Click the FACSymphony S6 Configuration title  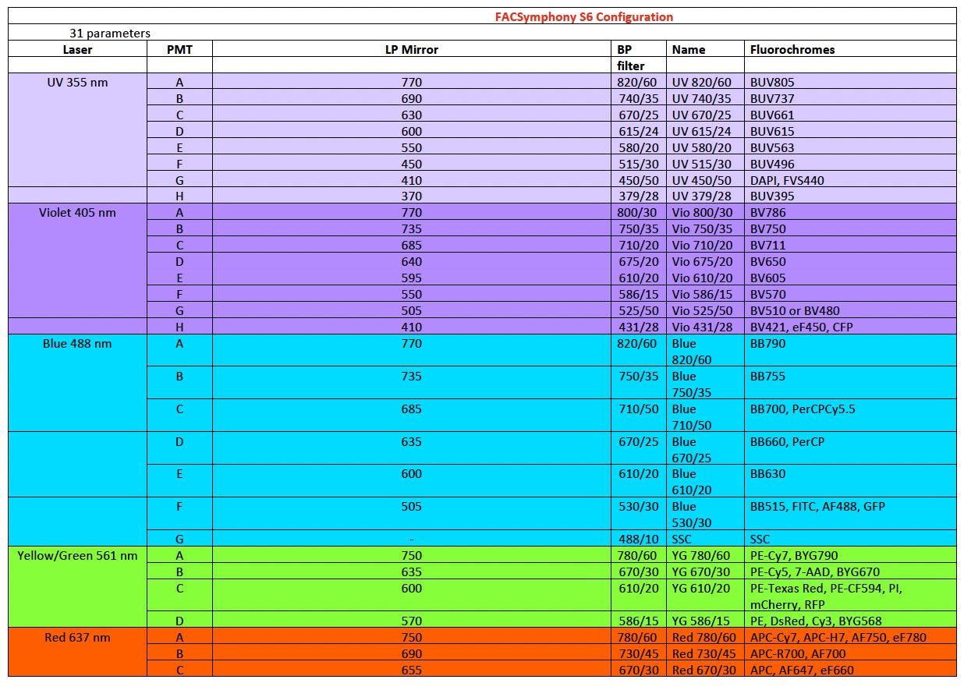tap(583, 16)
